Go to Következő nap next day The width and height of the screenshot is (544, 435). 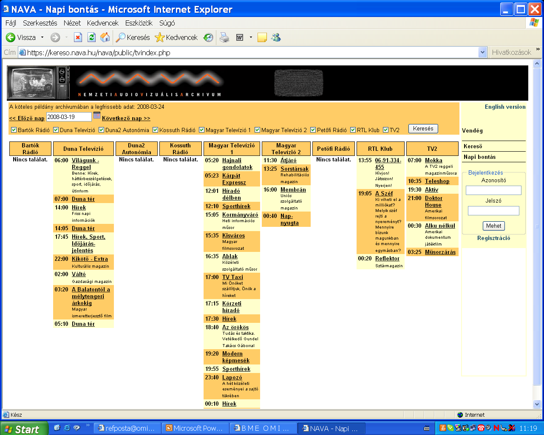(126, 118)
